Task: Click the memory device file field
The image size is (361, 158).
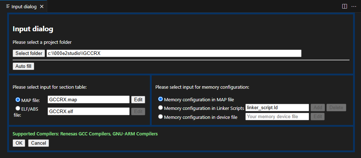Action: [277, 117]
